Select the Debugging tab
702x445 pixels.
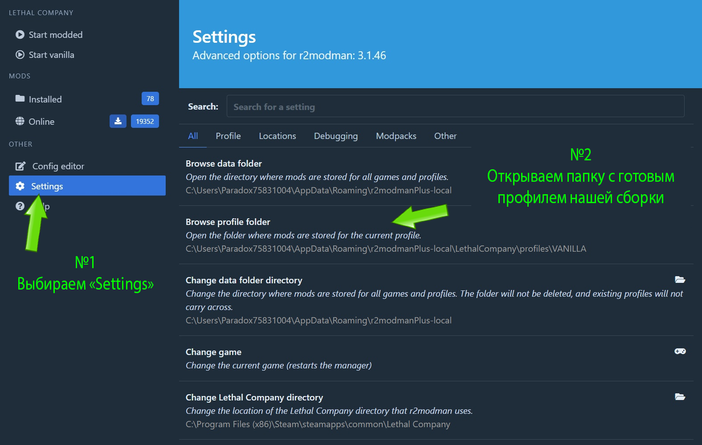click(336, 136)
